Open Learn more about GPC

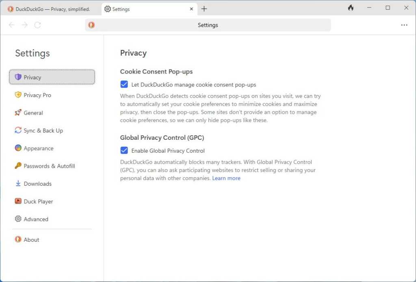point(226,178)
